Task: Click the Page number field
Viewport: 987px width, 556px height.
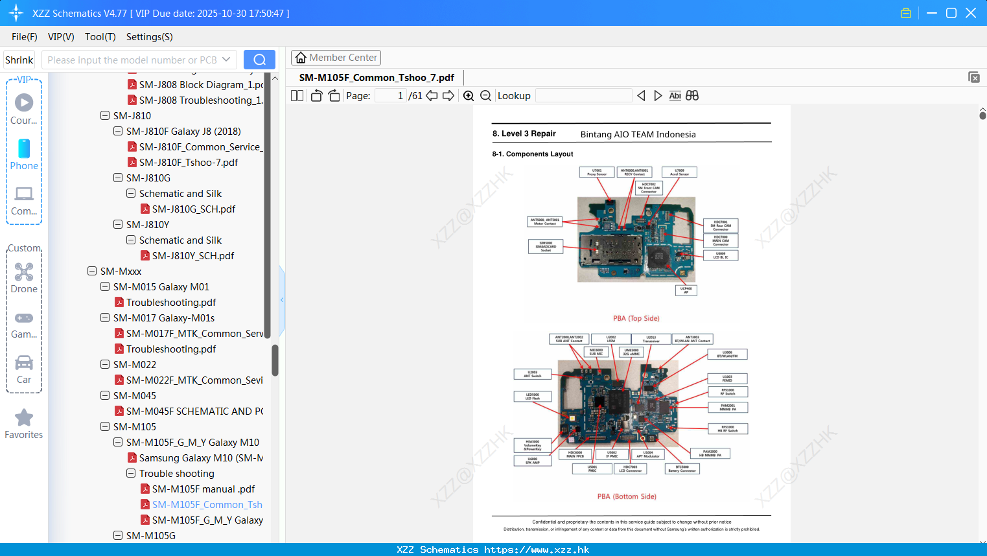Action: coord(391,95)
